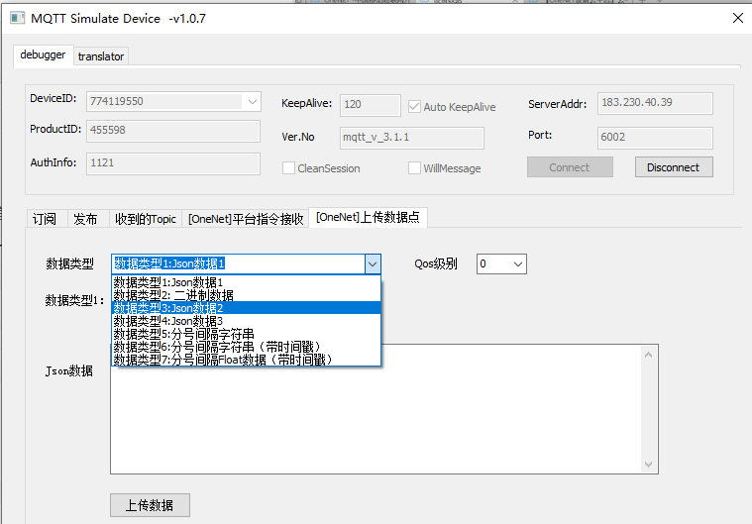The width and height of the screenshot is (752, 524).
Task: Click the ProductID field with 455598
Action: (x=173, y=131)
